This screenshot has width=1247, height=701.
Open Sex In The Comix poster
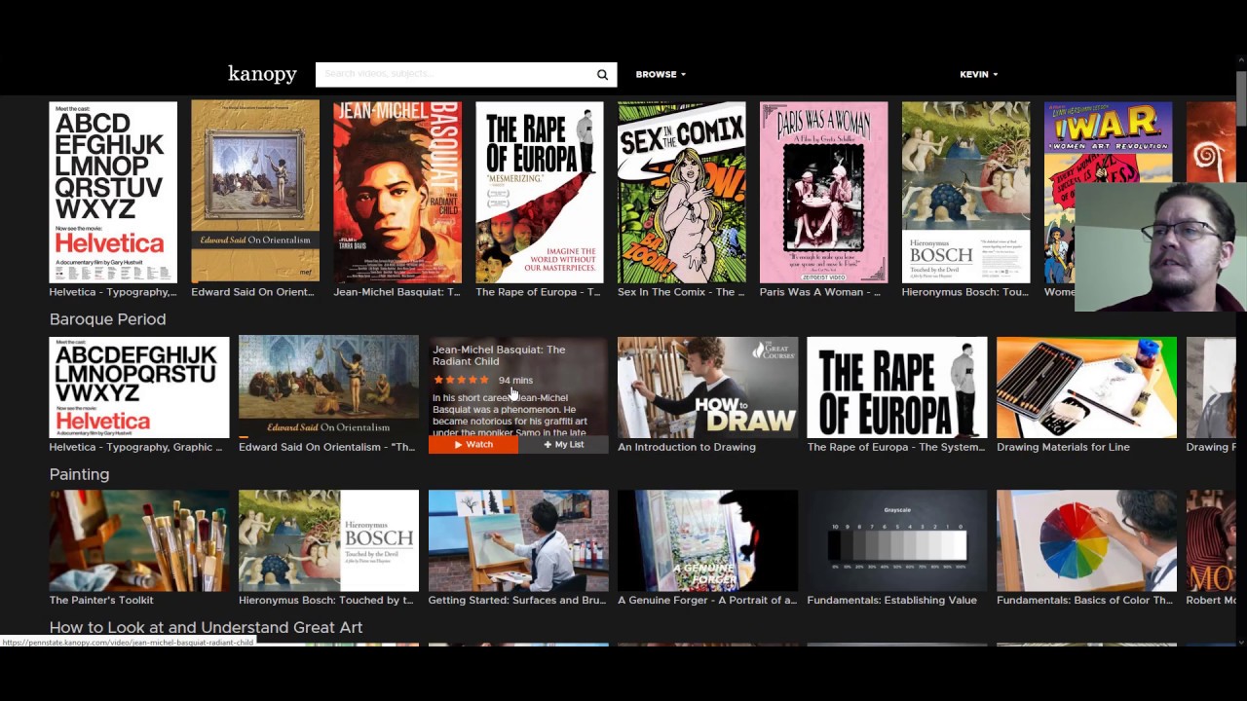682,192
